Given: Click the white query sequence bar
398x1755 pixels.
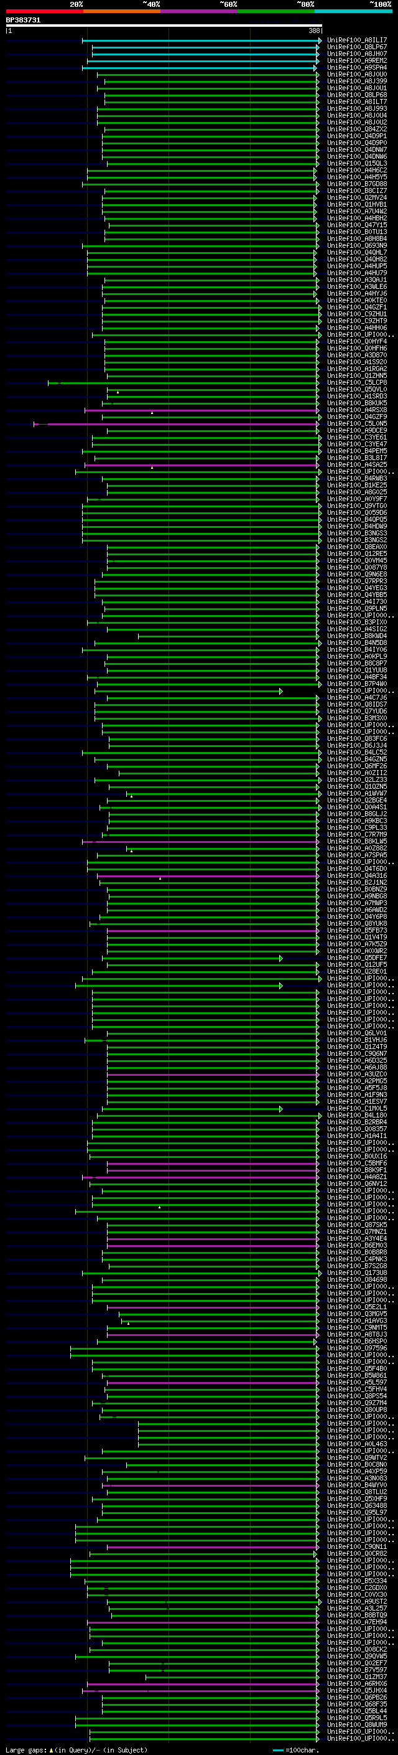Looking at the screenshot, I should pyautogui.click(x=164, y=26).
